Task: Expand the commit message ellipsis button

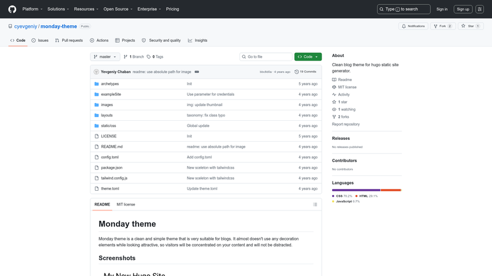Action: (197, 72)
